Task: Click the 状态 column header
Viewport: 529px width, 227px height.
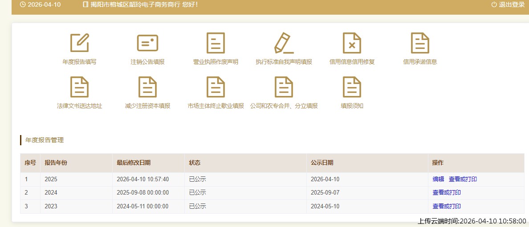Action: (195, 163)
